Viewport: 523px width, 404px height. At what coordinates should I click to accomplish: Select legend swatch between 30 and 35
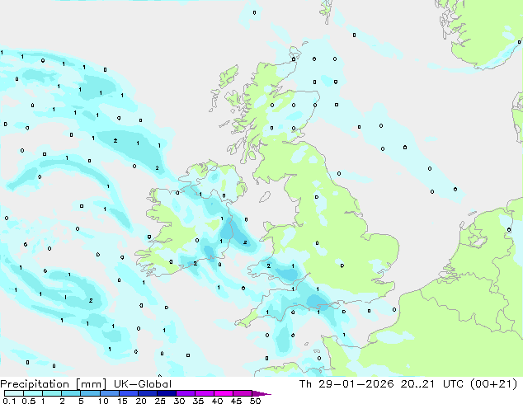pyautogui.click(x=185, y=393)
